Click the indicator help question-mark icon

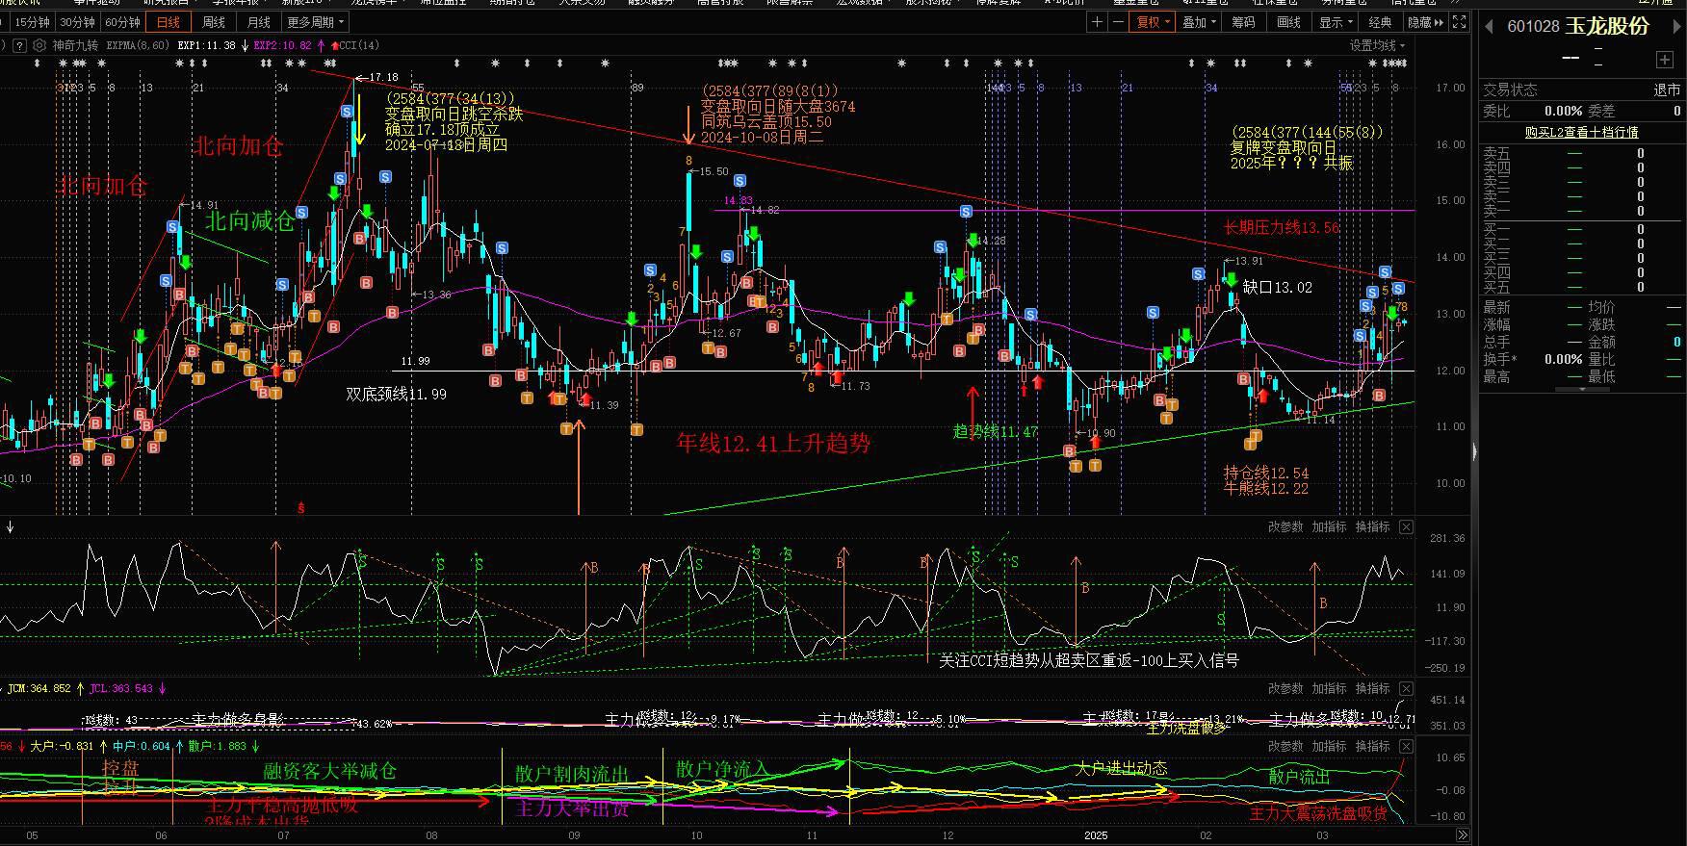pyautogui.click(x=19, y=44)
